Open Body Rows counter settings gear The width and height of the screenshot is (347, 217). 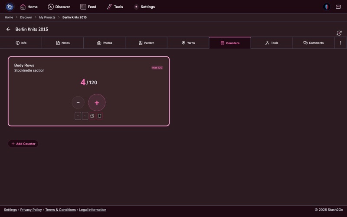(x=92, y=116)
